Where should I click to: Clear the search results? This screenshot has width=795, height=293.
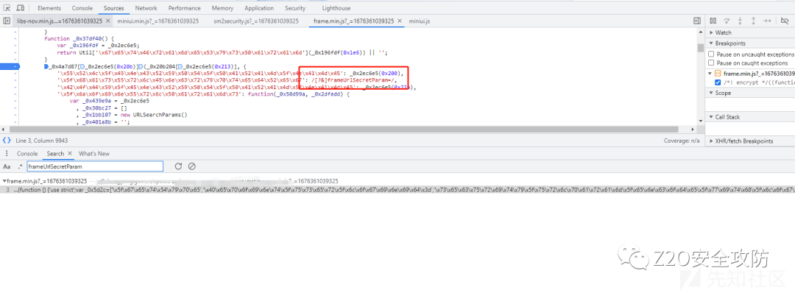click(191, 166)
